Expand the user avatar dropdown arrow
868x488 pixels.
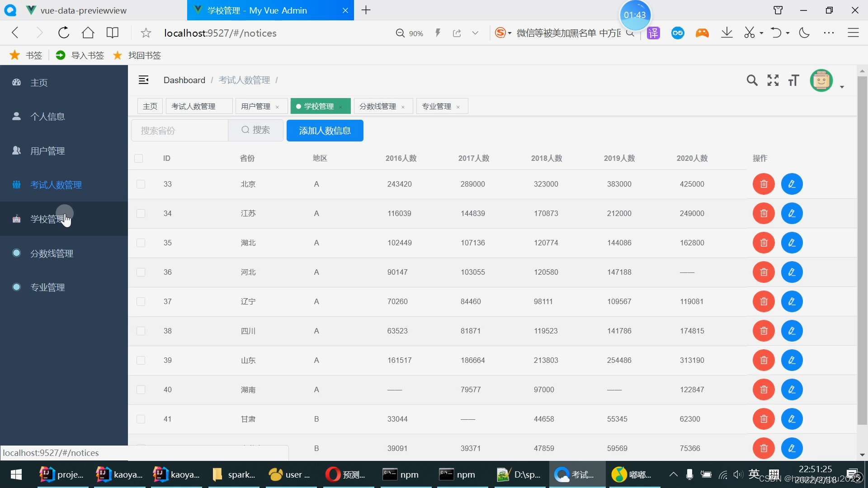(842, 87)
